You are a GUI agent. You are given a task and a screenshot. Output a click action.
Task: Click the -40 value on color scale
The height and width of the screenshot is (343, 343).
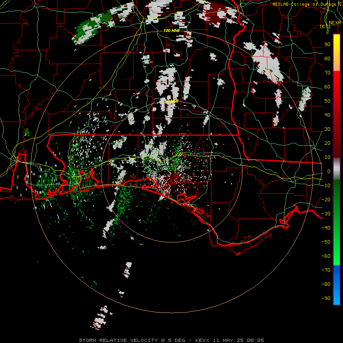click(x=326, y=228)
